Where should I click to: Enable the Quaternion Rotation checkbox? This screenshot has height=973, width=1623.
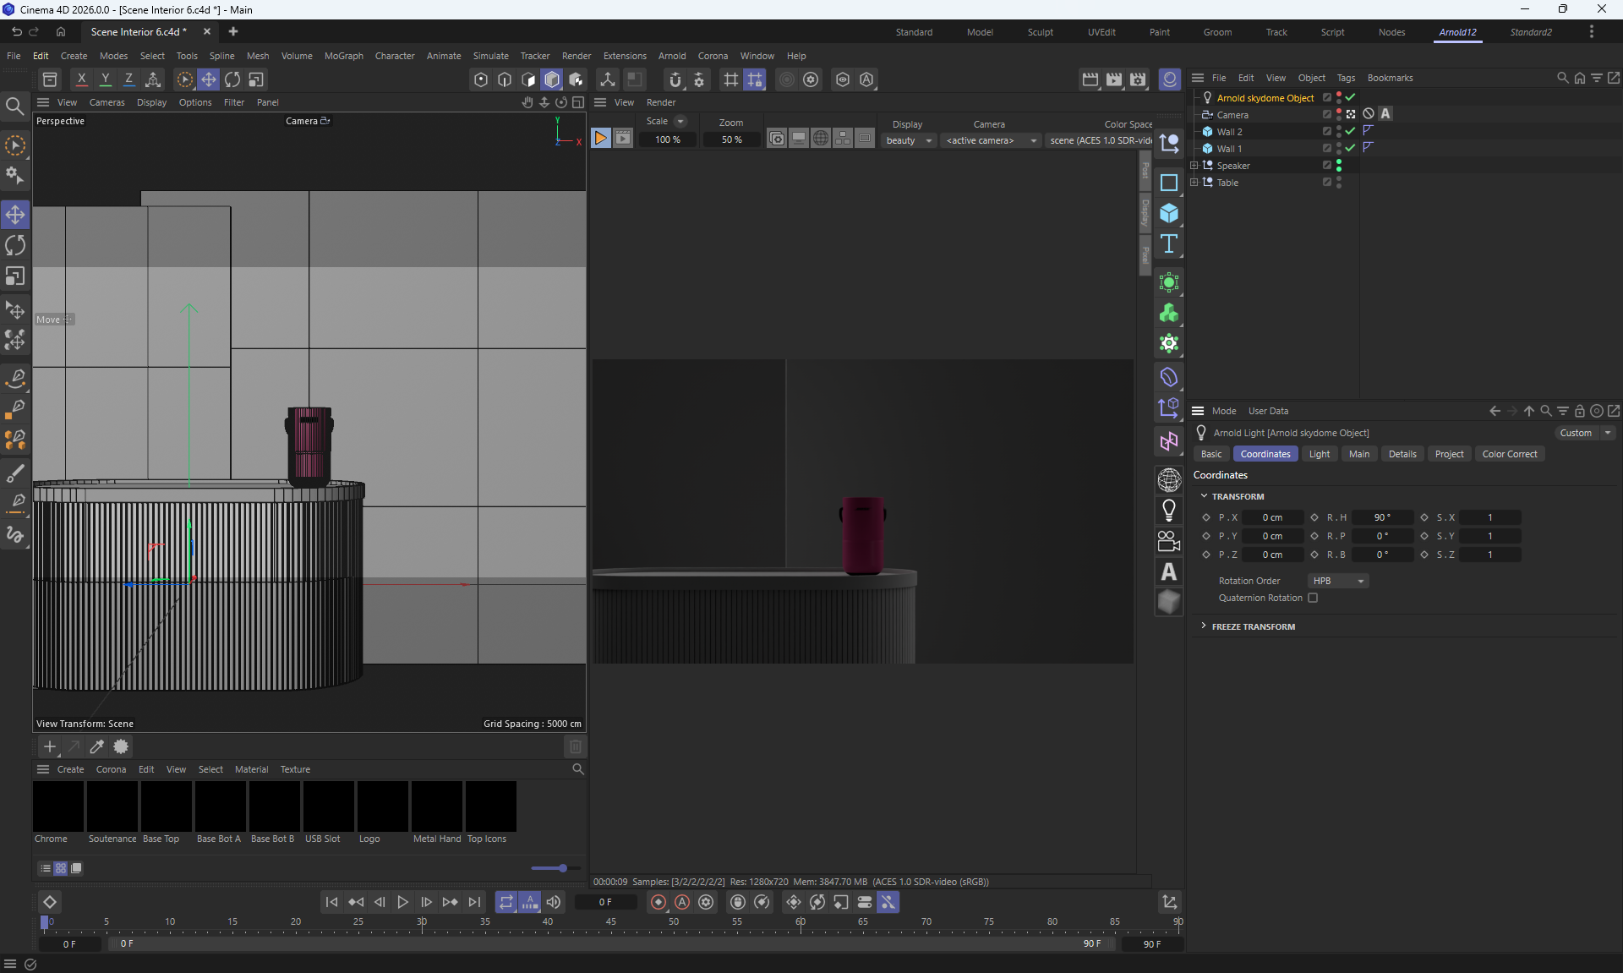[1313, 598]
